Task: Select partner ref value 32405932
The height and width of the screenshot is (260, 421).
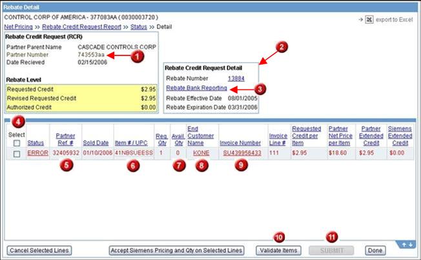Action: (66, 153)
